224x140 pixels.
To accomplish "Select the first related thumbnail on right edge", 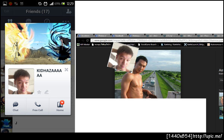I will [x=221, y=99].
